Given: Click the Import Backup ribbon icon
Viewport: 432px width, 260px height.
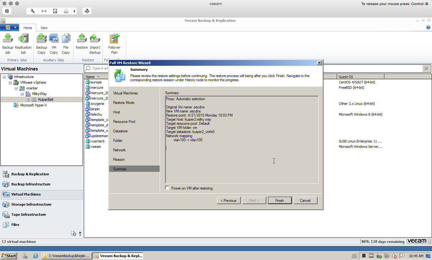Looking at the screenshot, I should click(x=95, y=39).
